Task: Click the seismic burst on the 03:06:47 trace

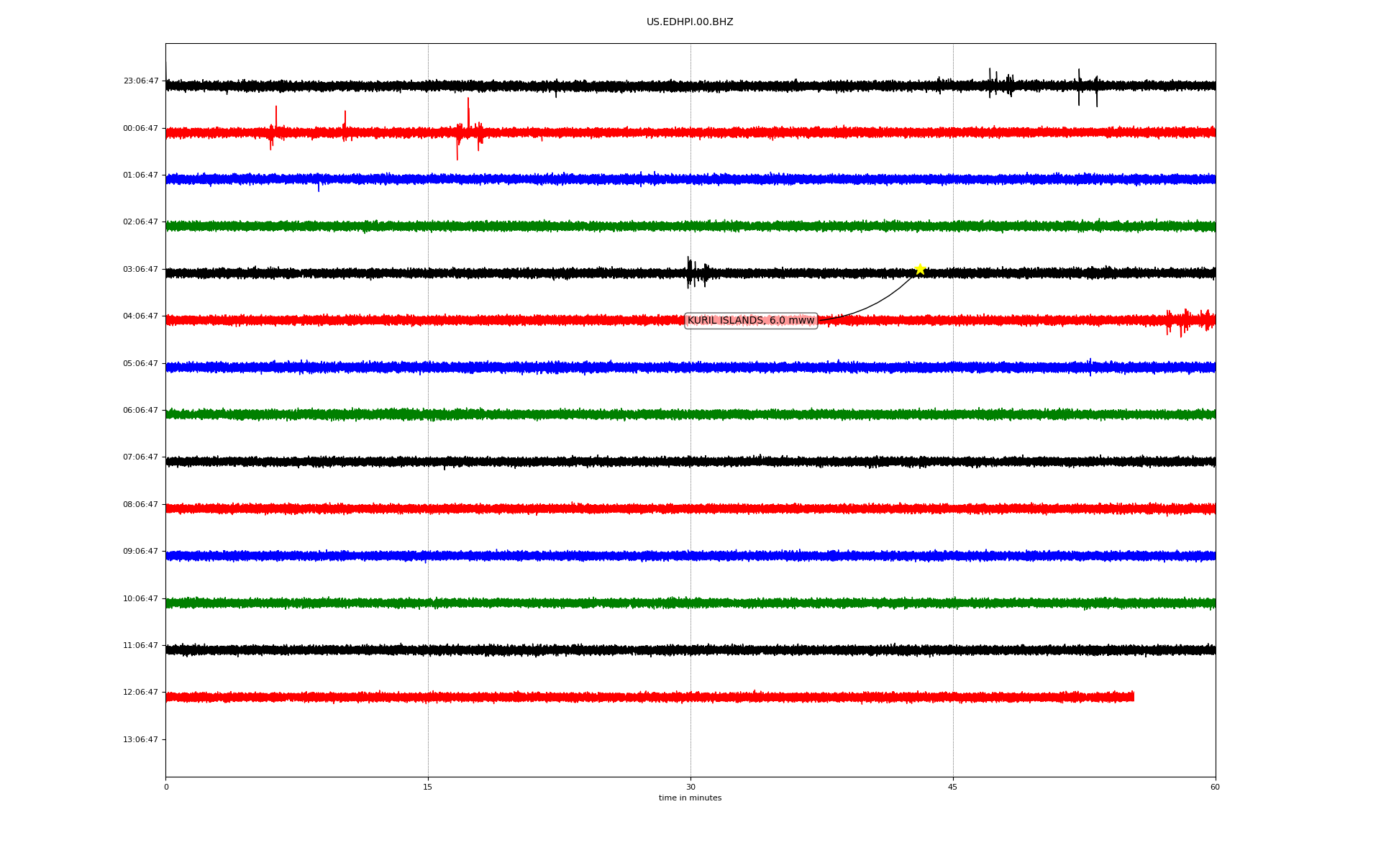Action: click(x=696, y=273)
